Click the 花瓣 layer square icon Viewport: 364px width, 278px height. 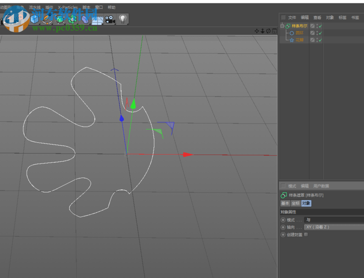(313, 40)
